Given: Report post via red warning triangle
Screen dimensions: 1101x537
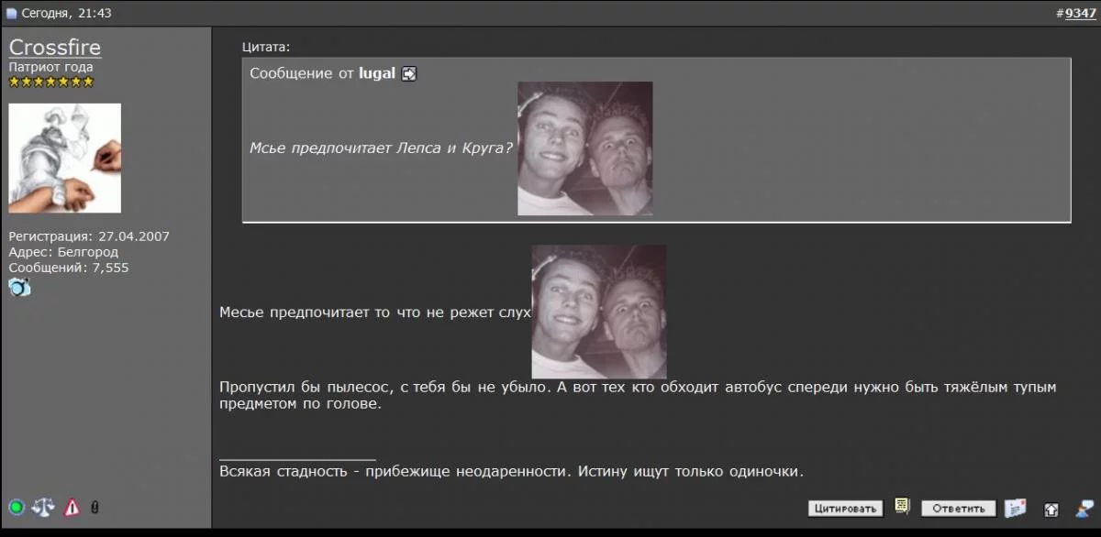Looking at the screenshot, I should coord(72,507).
